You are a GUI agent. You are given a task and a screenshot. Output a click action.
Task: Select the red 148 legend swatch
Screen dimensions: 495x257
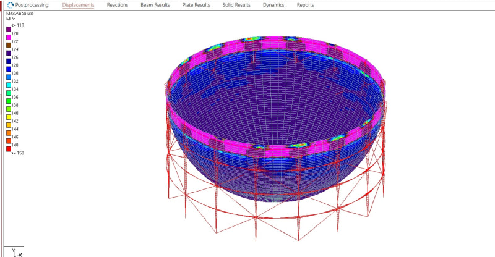[9, 149]
